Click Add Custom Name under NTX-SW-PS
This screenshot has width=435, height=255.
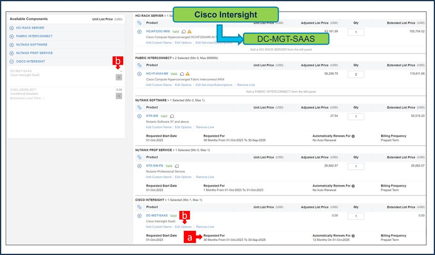pyautogui.click(x=159, y=177)
